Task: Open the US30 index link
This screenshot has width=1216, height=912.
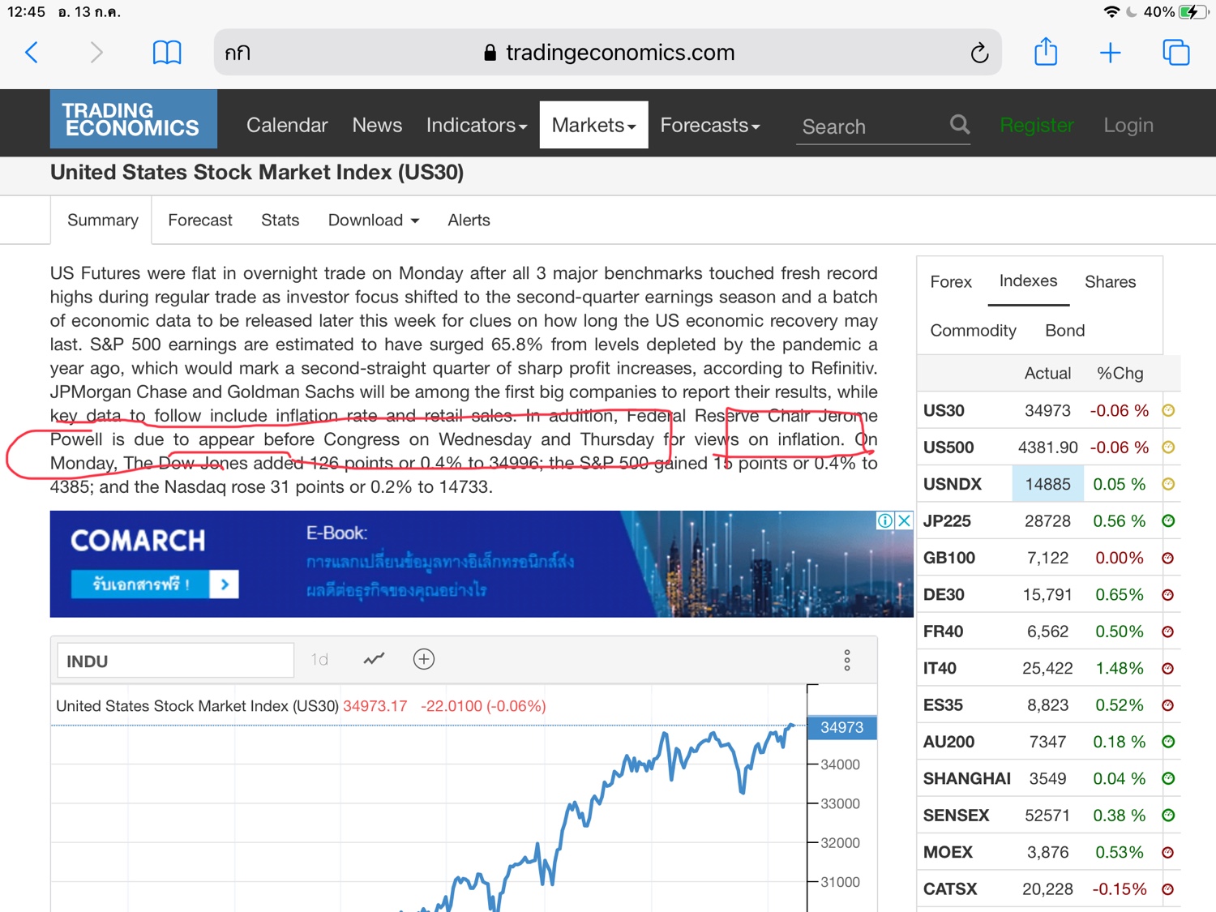Action: (944, 411)
